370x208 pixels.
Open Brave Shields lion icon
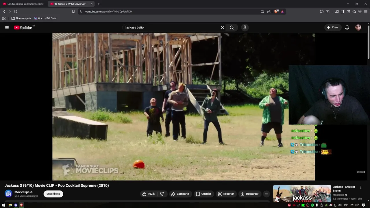276,12
